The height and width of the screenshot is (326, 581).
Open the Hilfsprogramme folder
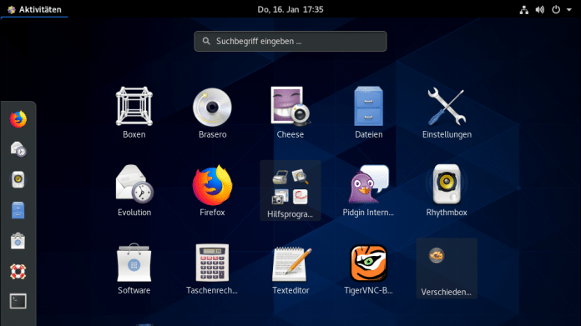[290, 191]
